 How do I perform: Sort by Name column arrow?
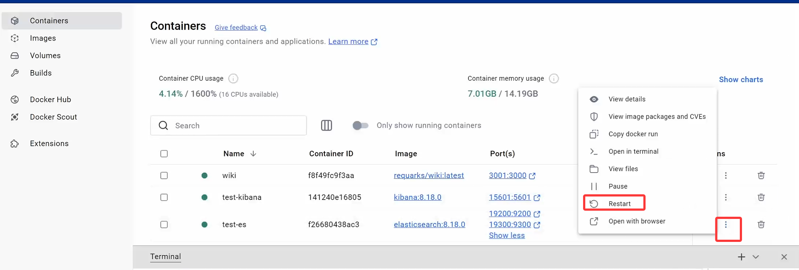253,154
